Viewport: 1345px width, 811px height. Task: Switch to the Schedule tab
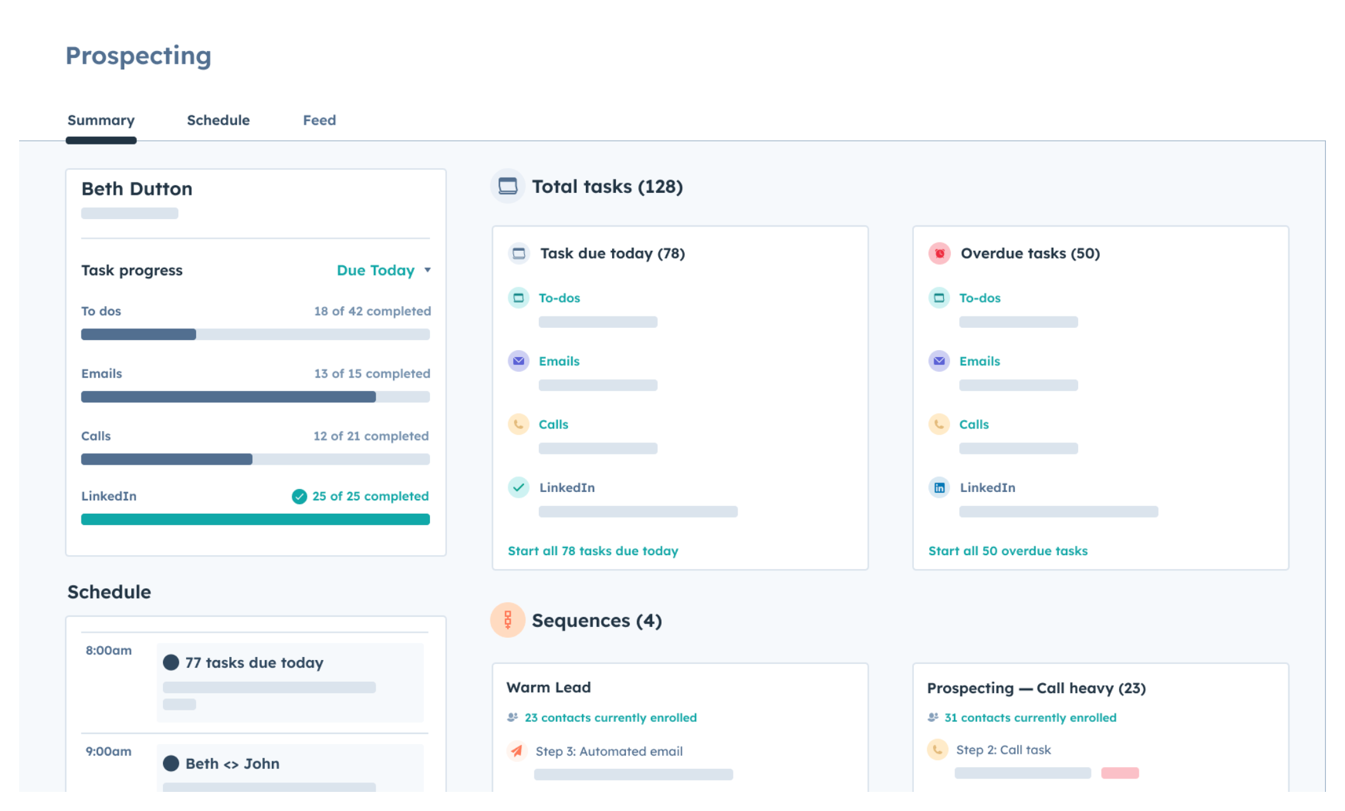coord(218,120)
